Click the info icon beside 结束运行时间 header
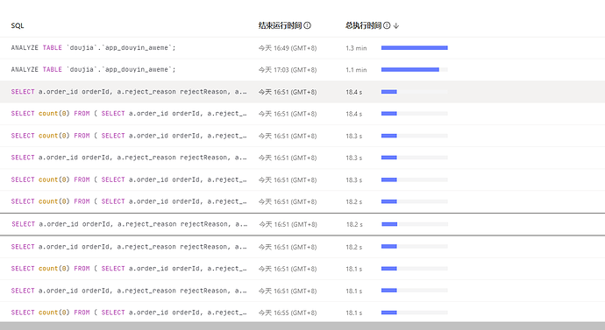Screen dimensions: 605x330 tap(307, 25)
